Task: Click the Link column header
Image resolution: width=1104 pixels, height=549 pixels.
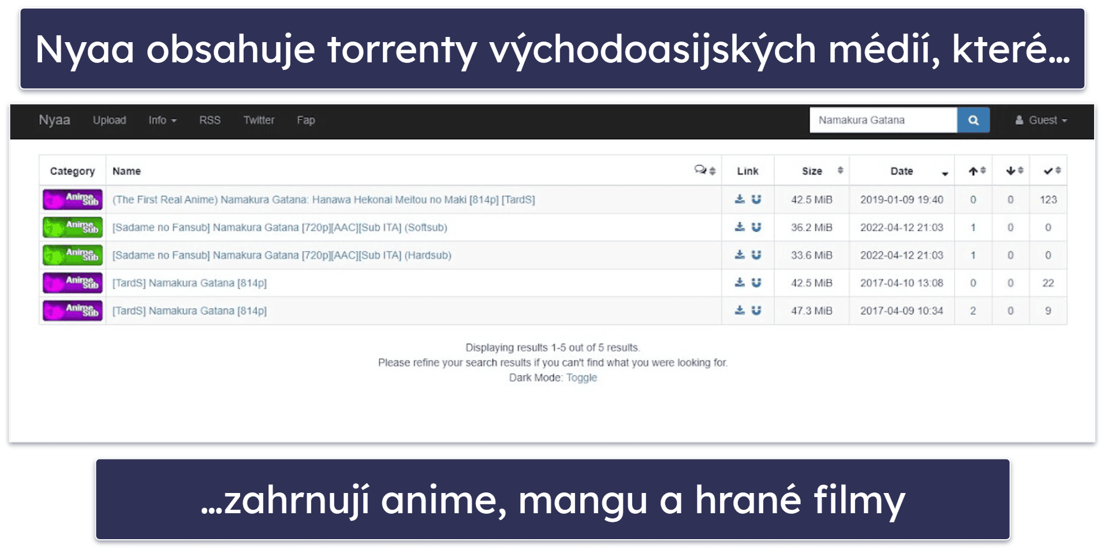Action: point(748,171)
